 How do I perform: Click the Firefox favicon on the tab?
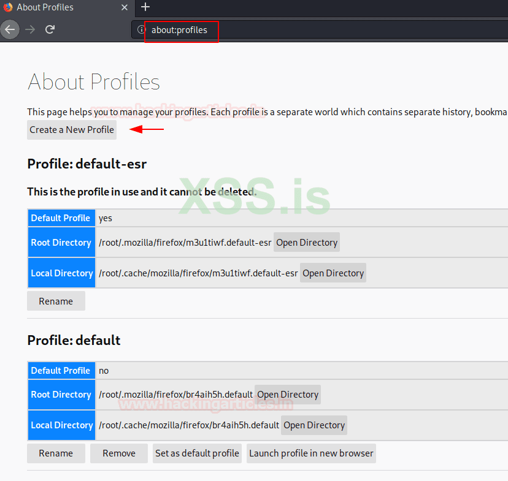click(7, 7)
